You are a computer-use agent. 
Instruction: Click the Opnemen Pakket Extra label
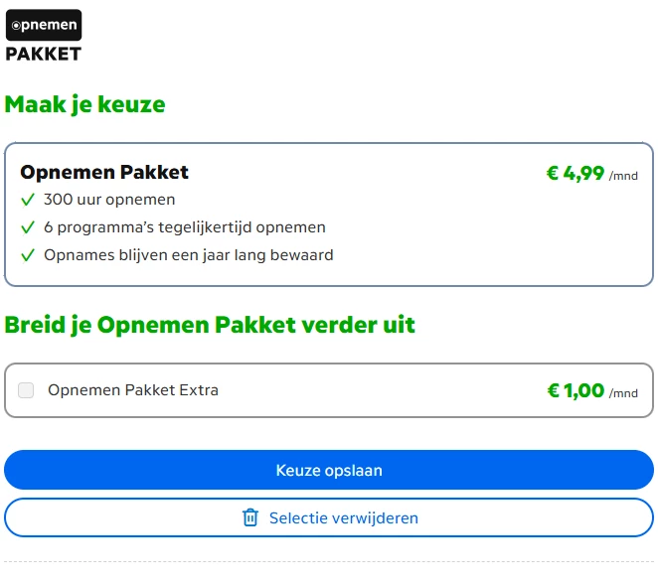tap(133, 390)
